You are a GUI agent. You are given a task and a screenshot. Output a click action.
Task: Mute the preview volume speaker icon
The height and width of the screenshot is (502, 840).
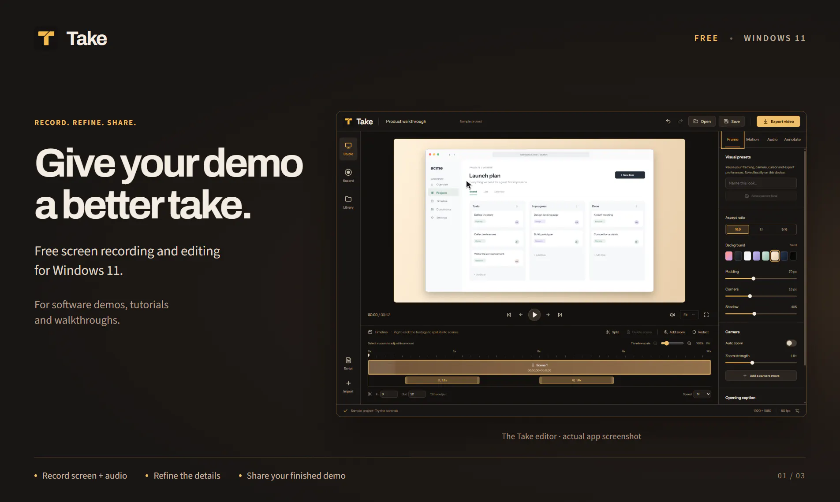(x=672, y=315)
